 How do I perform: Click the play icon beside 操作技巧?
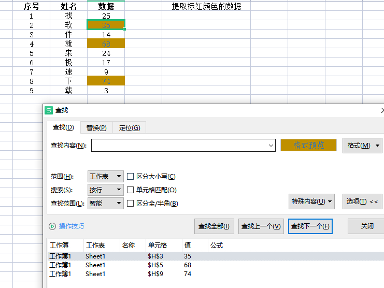tap(52, 226)
